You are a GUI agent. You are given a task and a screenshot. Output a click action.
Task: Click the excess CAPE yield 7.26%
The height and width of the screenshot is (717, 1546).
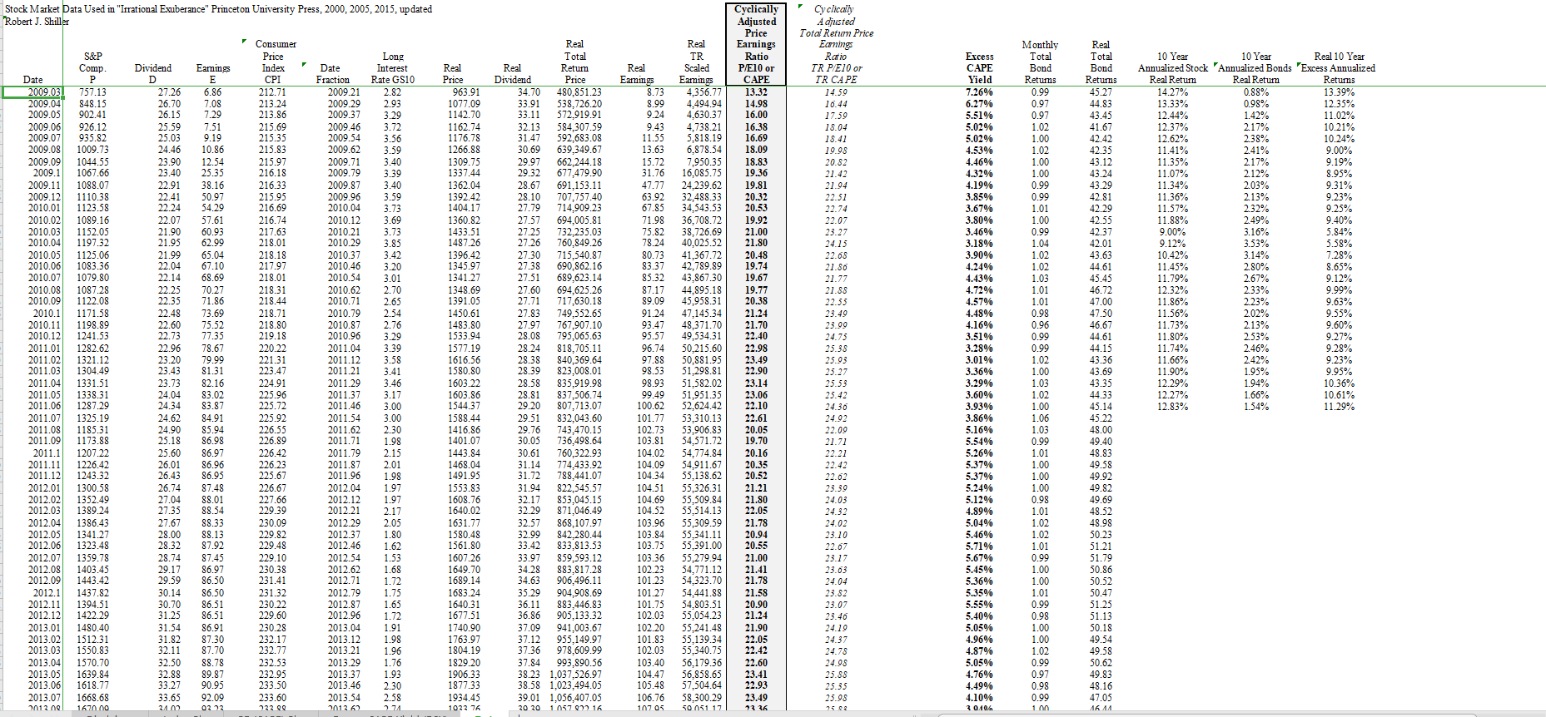[979, 92]
